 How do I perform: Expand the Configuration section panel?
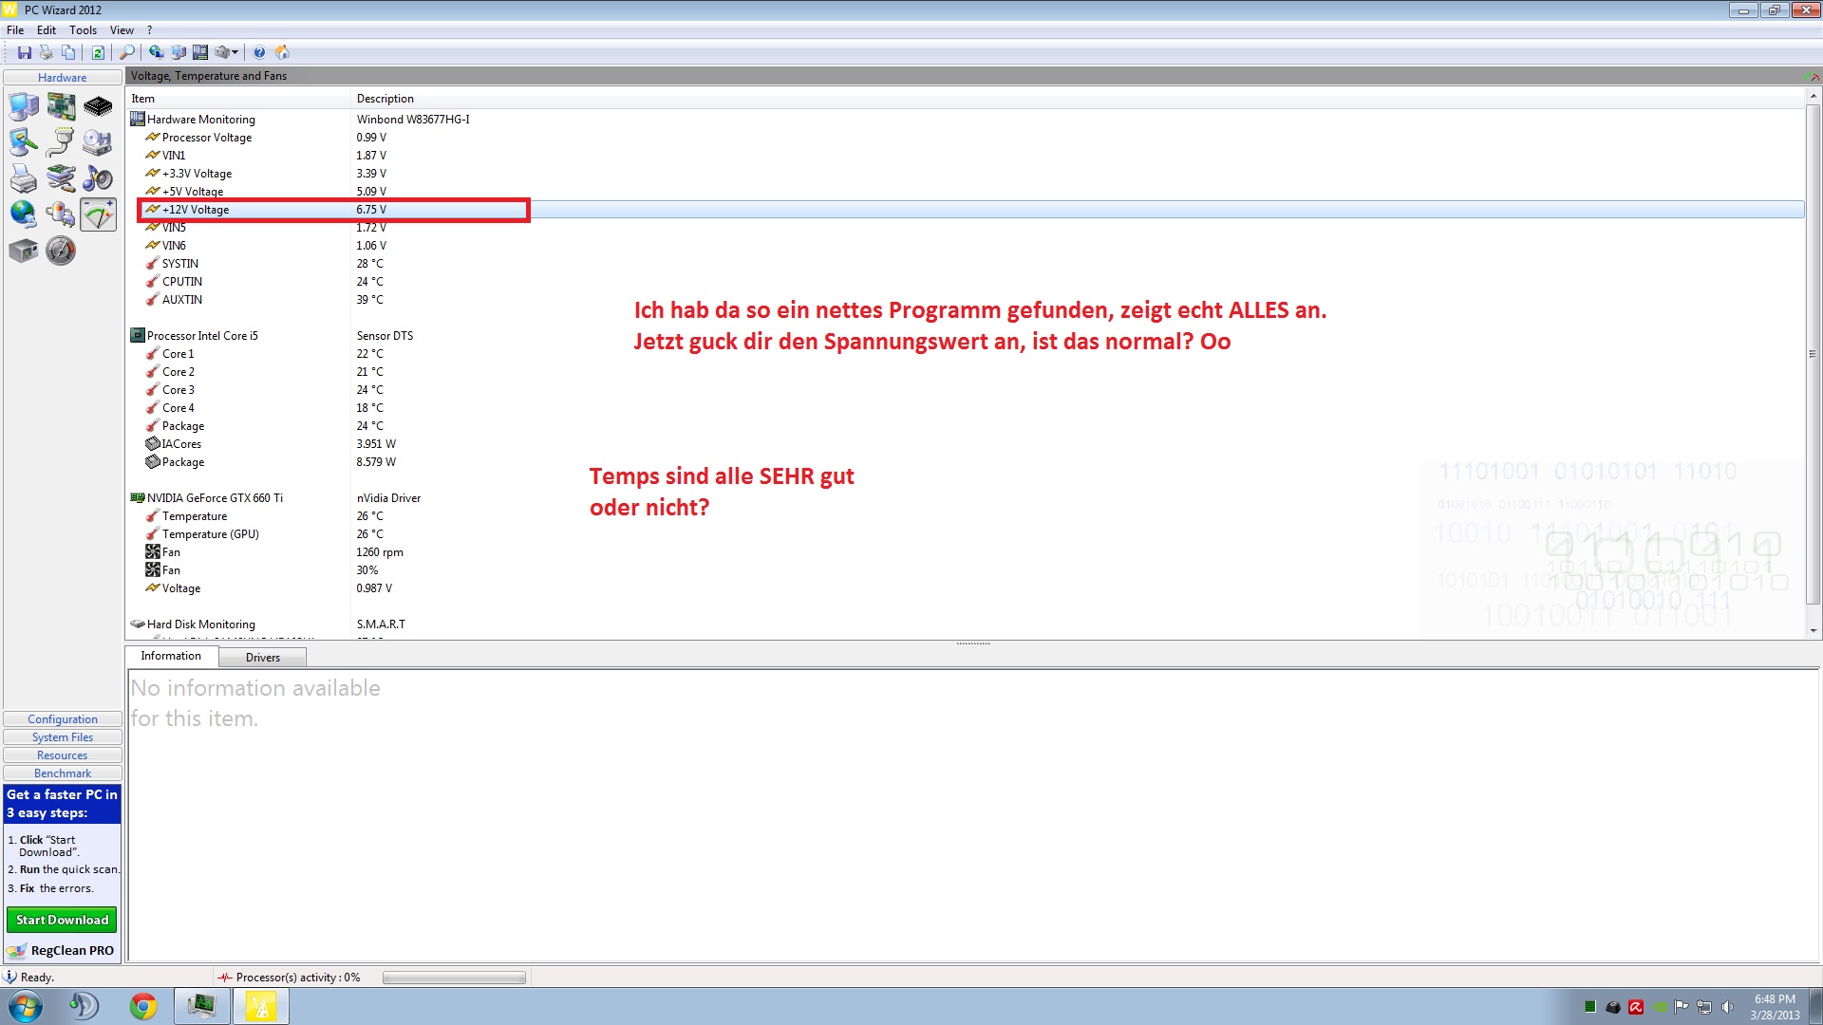point(63,719)
